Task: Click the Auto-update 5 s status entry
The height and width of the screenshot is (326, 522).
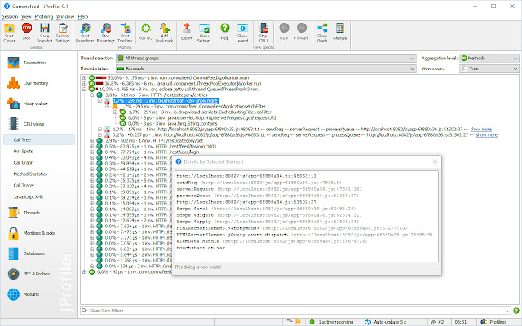Action: coord(386,322)
